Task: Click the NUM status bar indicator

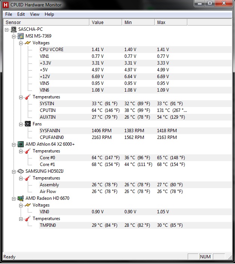Action: 205,257
